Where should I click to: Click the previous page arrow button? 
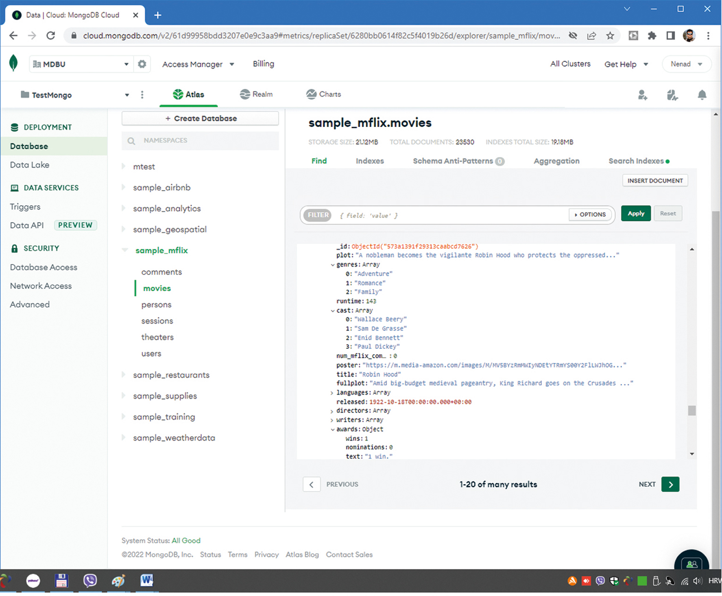pos(311,484)
